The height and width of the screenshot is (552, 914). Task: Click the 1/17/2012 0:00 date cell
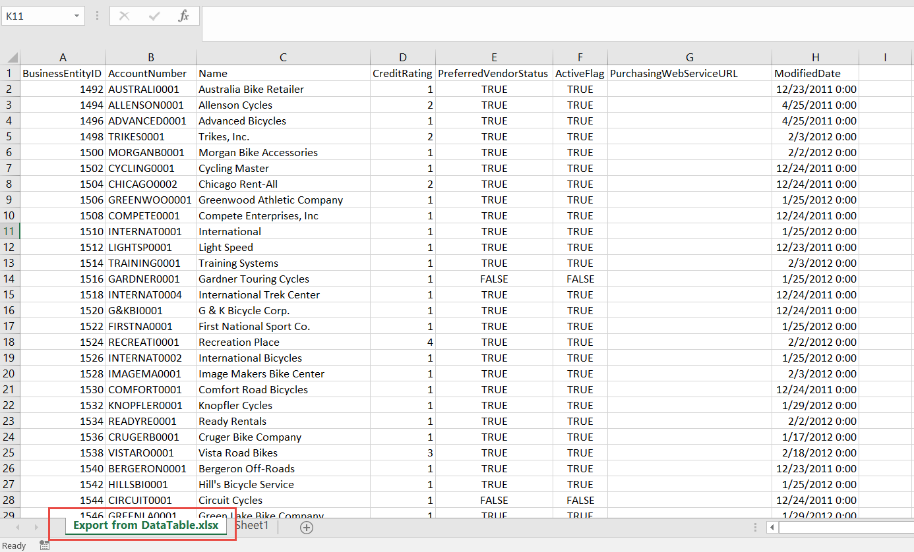[816, 437]
